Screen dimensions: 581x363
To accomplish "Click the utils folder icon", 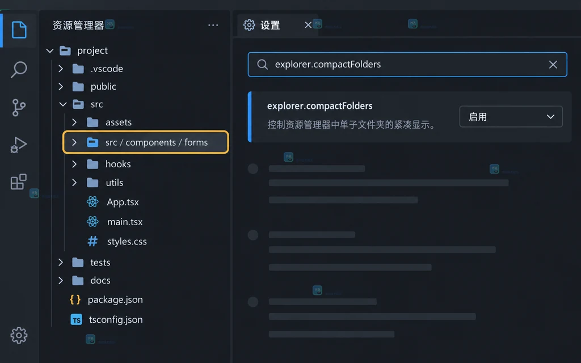I will [92, 182].
